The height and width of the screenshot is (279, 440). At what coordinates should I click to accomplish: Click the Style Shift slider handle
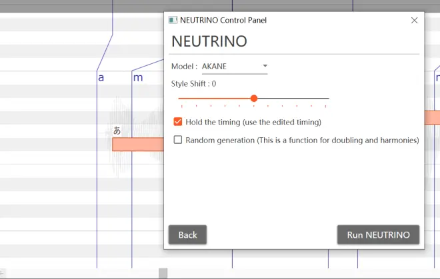(254, 99)
